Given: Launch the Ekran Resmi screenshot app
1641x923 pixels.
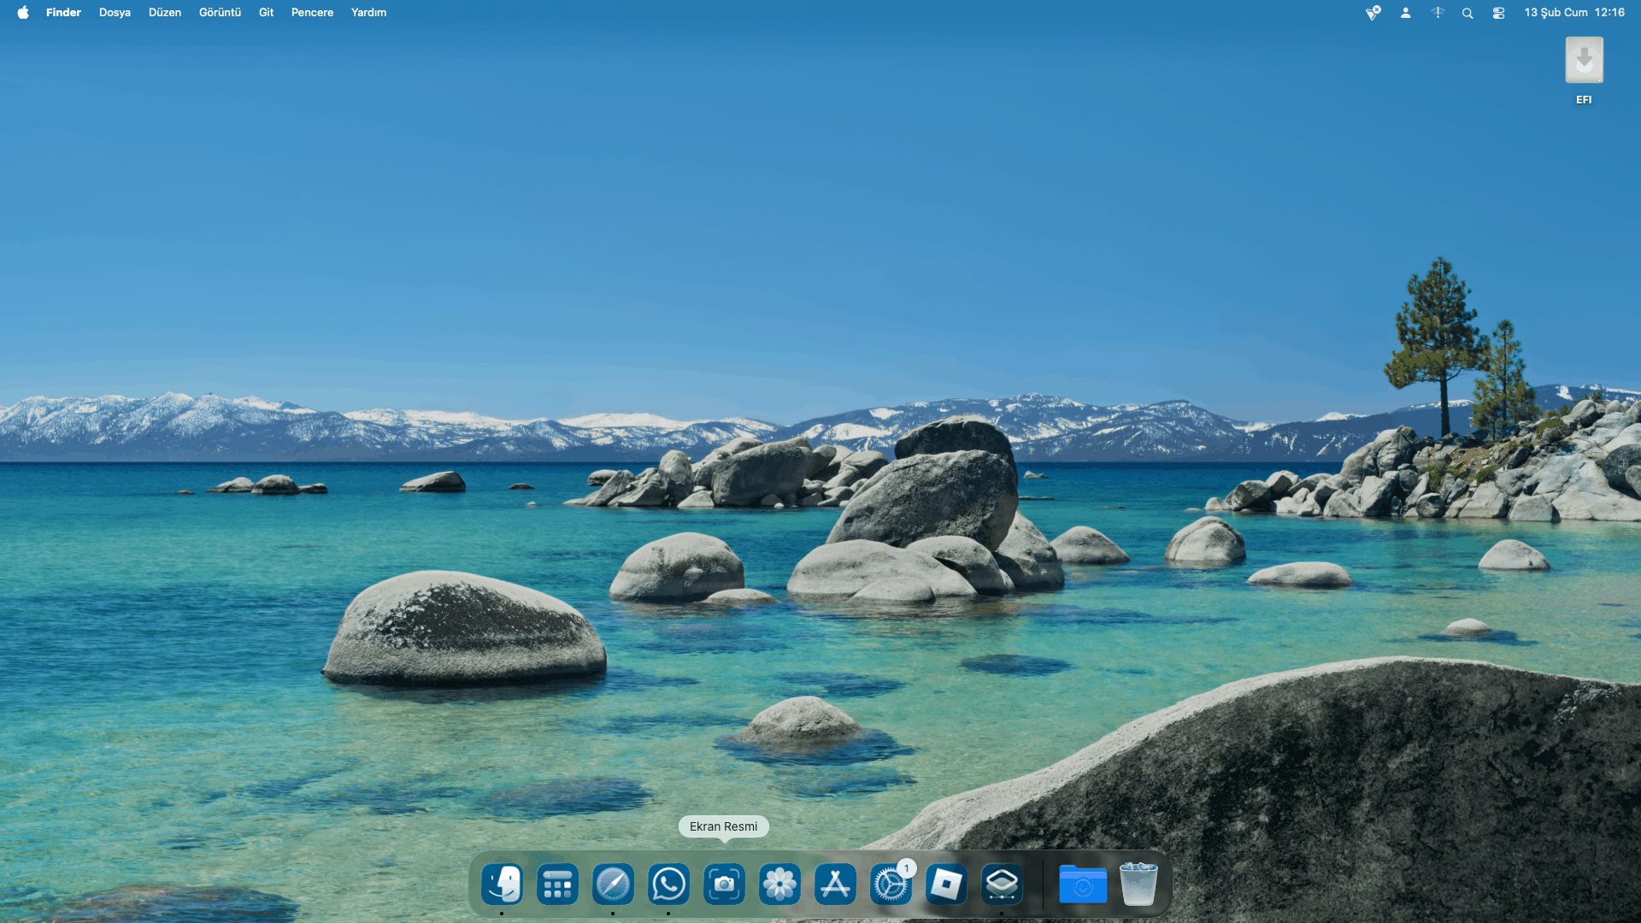Looking at the screenshot, I should coord(724,884).
